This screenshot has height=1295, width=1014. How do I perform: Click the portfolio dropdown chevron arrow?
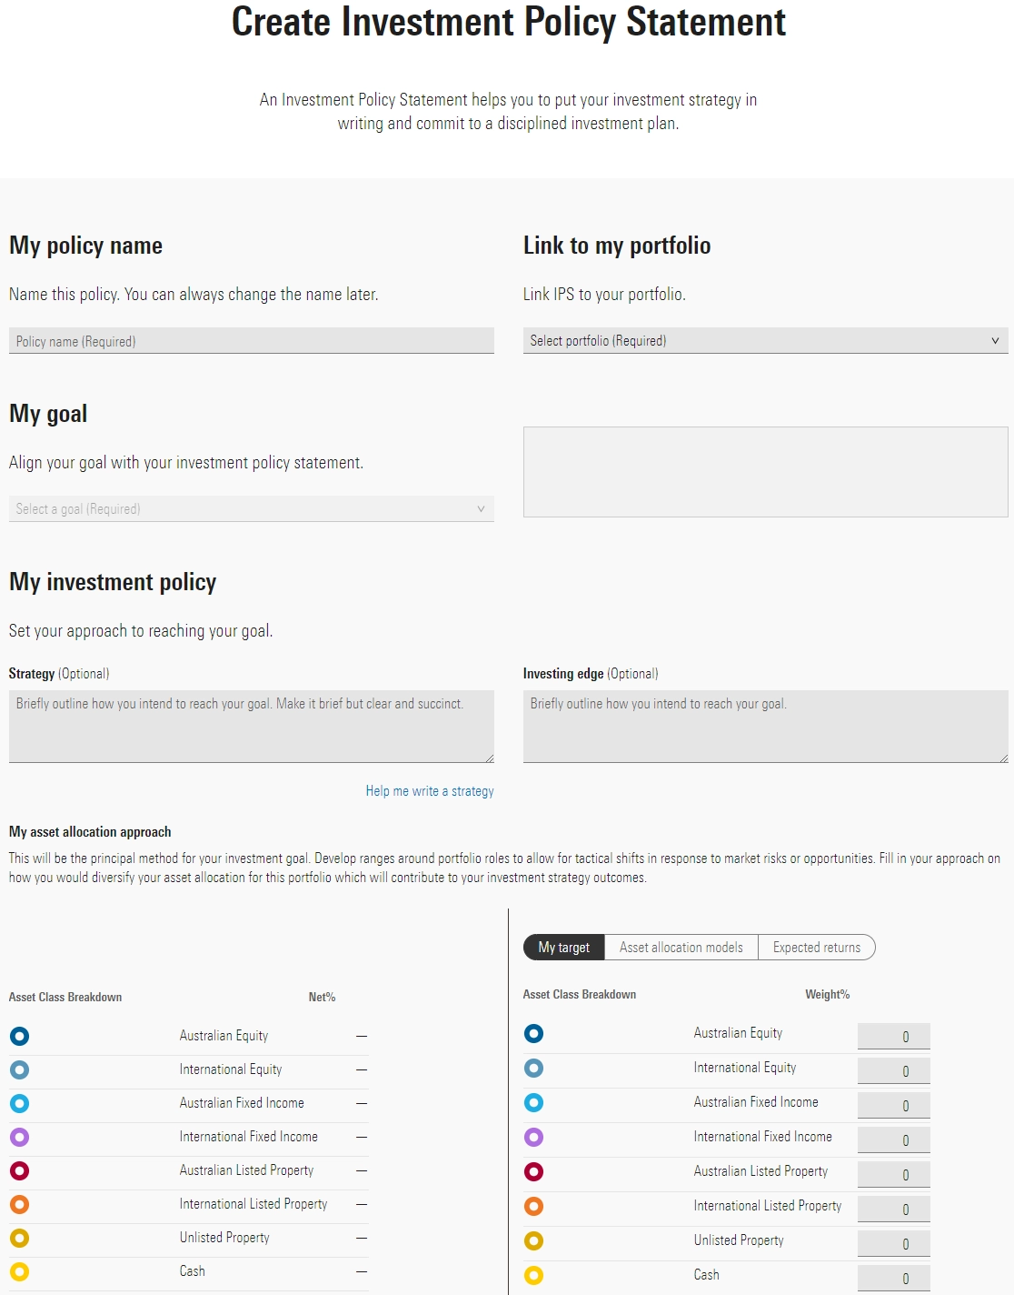(x=995, y=341)
